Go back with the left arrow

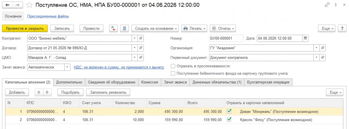[x=7, y=5]
